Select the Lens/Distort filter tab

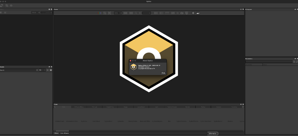[x=141, y=107]
